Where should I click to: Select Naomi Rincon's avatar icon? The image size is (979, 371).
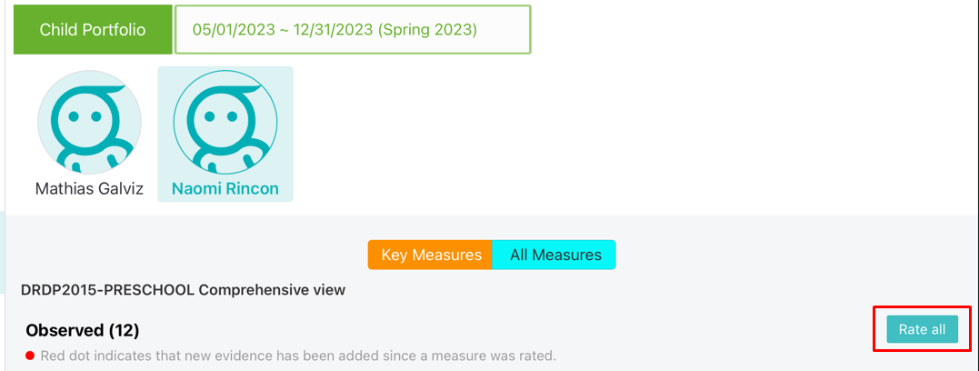(225, 124)
